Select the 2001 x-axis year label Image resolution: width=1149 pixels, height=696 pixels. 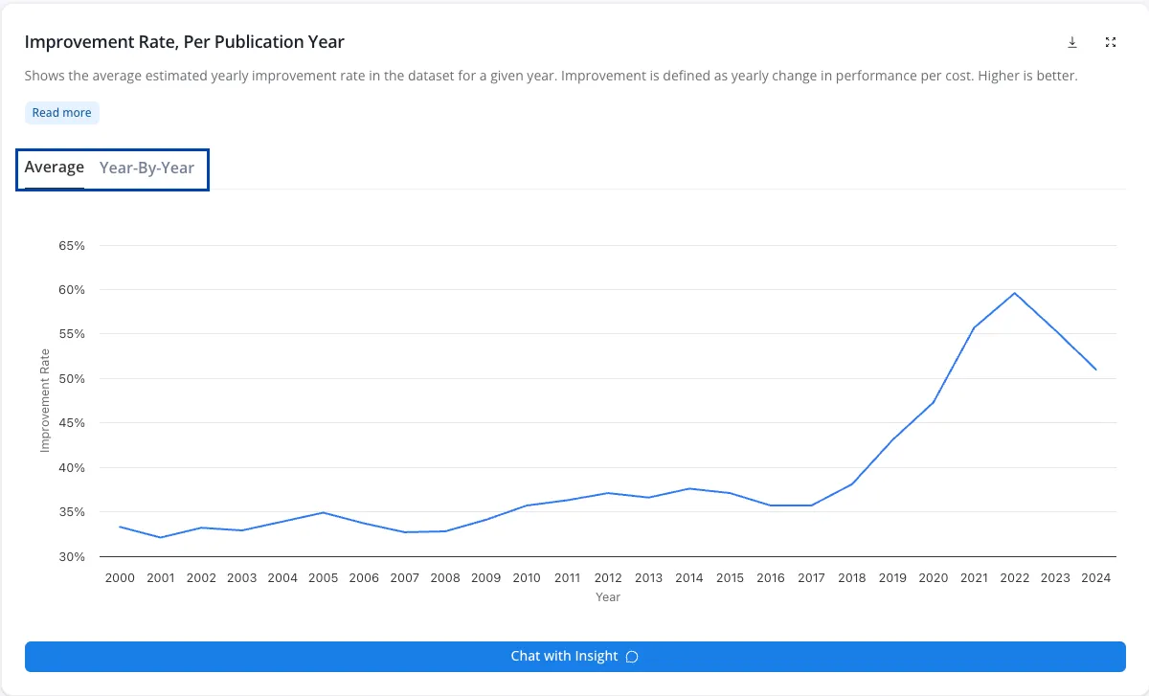[161, 578]
